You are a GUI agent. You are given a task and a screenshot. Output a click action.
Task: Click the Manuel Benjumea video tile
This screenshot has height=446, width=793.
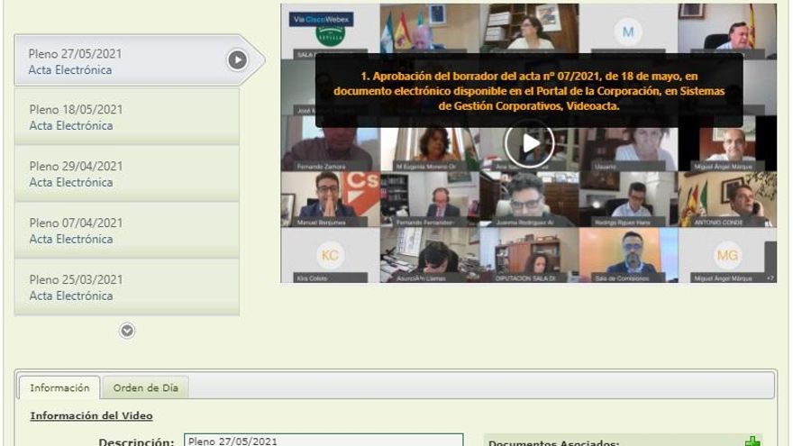(x=330, y=199)
